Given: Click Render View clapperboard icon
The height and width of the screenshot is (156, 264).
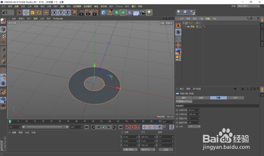Looking at the screenshot, I should point(82,13).
